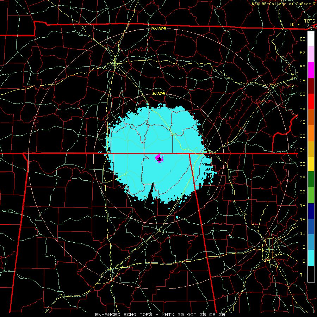
Task: Click the '34' legend value
Action: point(303,150)
